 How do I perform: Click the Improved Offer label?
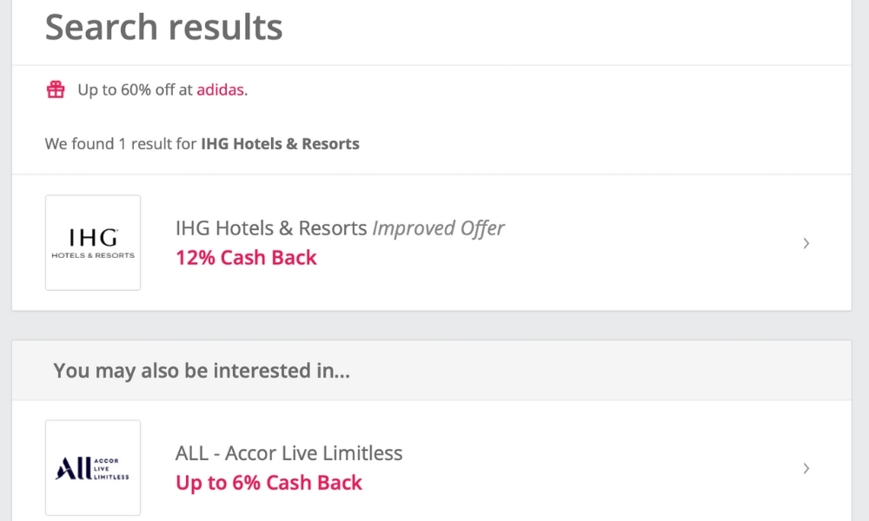click(x=438, y=228)
